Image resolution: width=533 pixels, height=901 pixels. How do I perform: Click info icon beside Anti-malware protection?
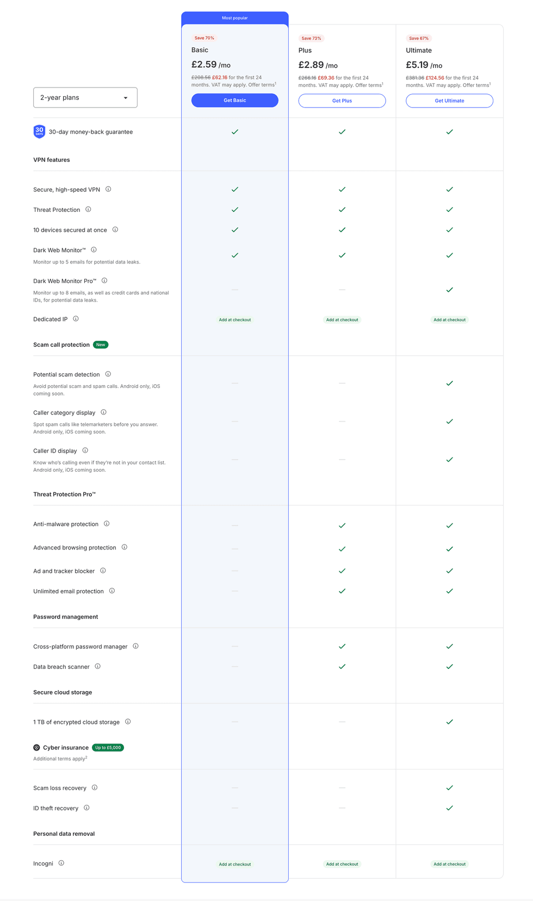107,524
